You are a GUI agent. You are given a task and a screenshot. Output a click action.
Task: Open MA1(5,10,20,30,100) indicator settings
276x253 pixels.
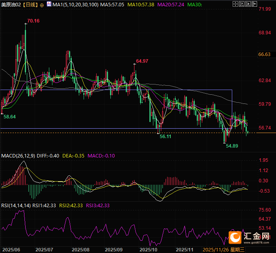click(75, 5)
